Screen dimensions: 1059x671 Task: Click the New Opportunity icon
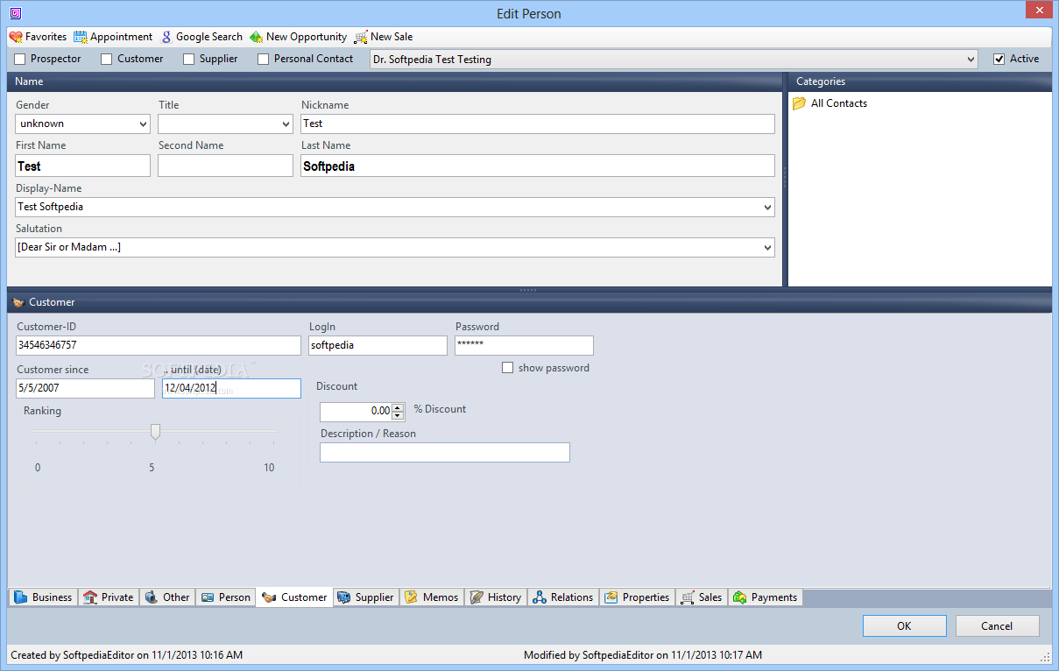tap(257, 37)
